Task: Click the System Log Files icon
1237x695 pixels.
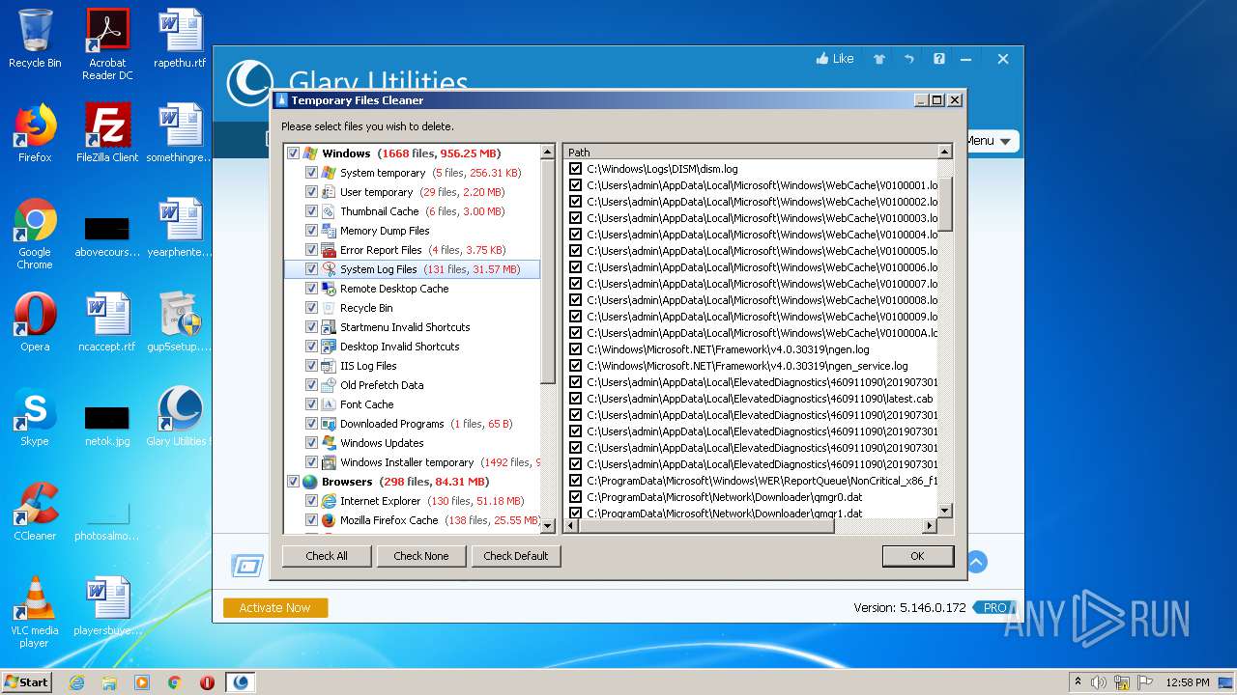Action: pyautogui.click(x=329, y=269)
